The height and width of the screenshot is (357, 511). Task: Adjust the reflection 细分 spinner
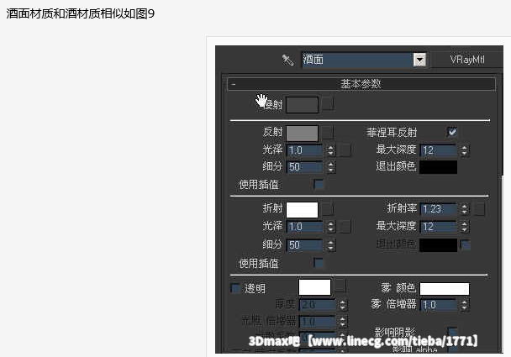coord(331,167)
